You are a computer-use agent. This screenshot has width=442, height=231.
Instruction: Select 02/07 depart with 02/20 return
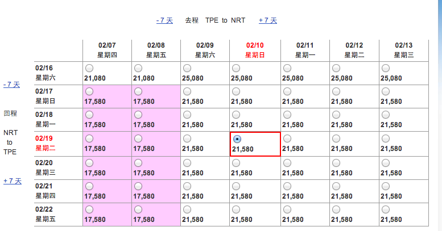[89, 163]
